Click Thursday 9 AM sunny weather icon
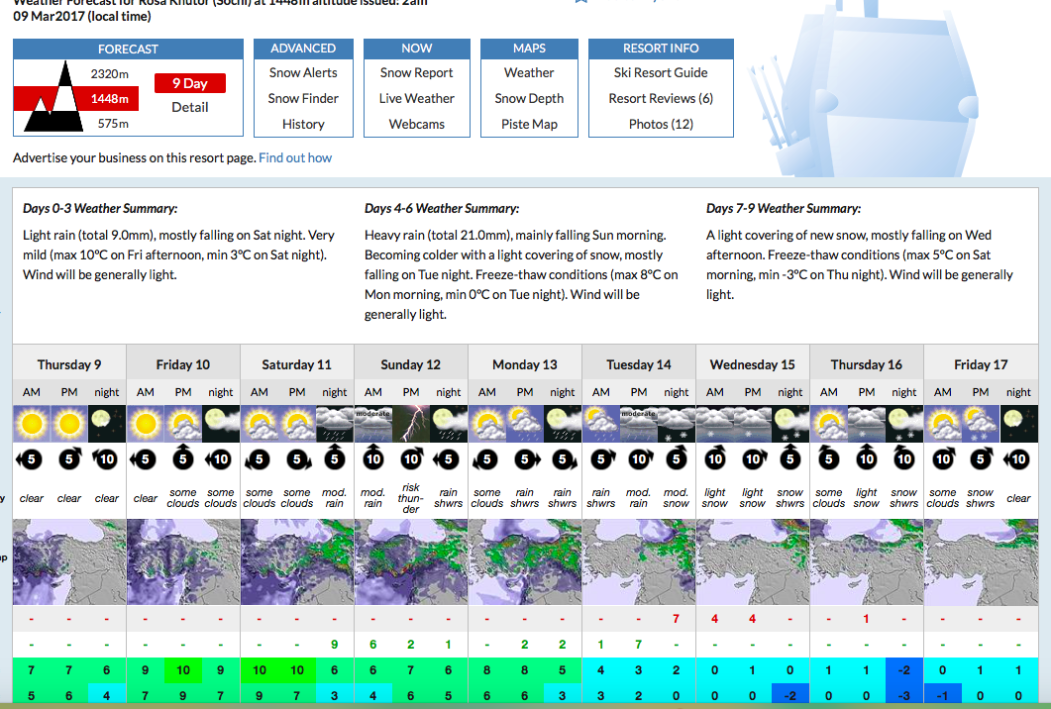The image size is (1051, 709). 32,424
